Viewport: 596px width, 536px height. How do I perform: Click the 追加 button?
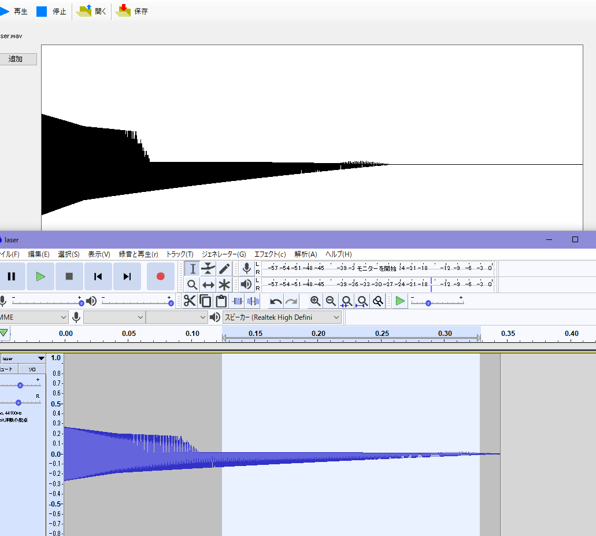[x=16, y=59]
